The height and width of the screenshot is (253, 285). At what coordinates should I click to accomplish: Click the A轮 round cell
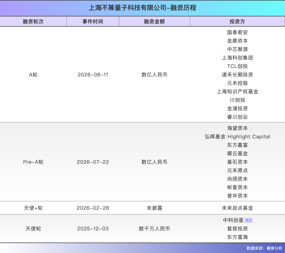point(33,75)
